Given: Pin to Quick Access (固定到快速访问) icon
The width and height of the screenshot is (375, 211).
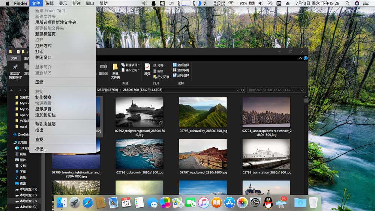Looking at the screenshot, I should pos(15,70).
